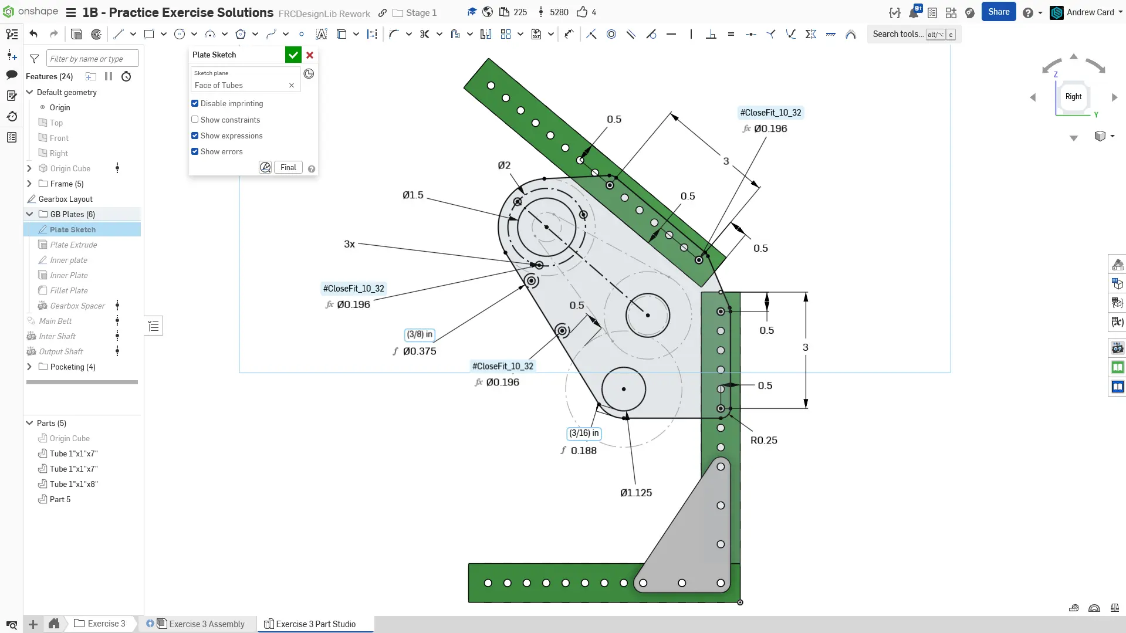Select the Trim (scissors) tool
The width and height of the screenshot is (1126, 633).
424,34
